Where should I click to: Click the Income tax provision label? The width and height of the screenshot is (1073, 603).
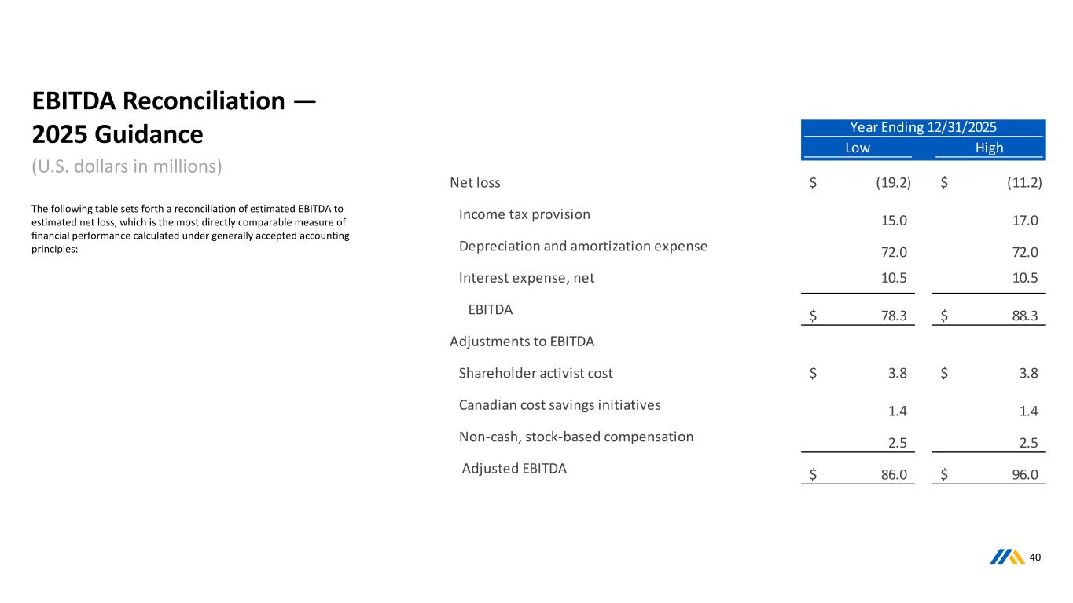pos(524,214)
